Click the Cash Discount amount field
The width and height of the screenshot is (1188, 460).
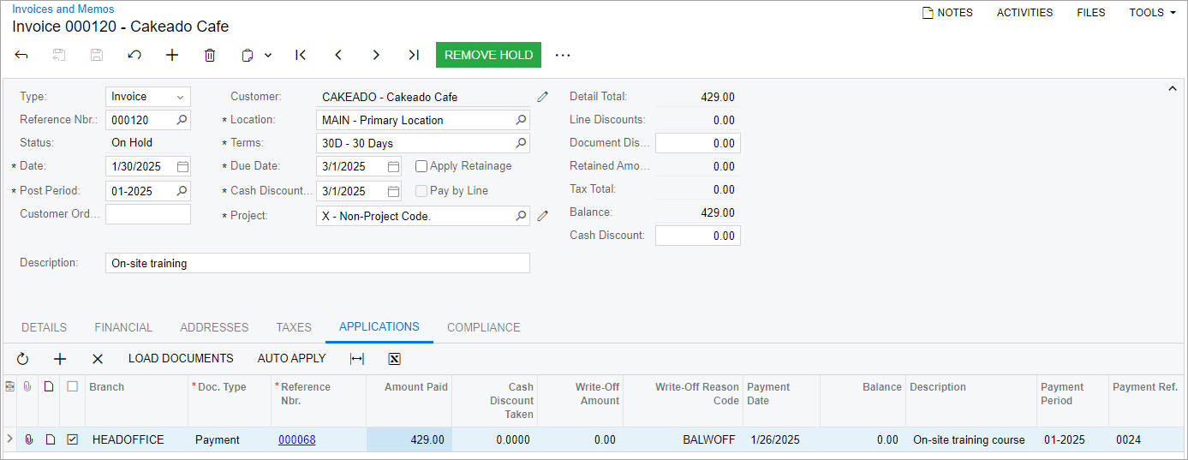coord(698,236)
